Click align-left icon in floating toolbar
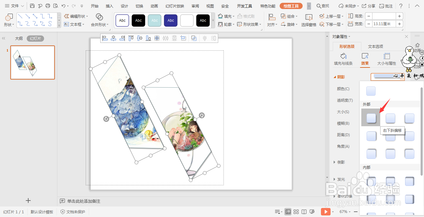Image resolution: width=424 pixels, height=217 pixels. pos(105,38)
